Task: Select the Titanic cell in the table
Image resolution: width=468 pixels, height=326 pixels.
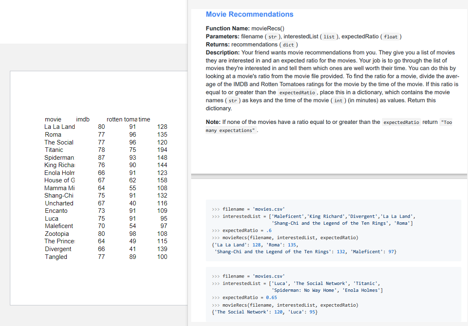Action: [x=54, y=149]
